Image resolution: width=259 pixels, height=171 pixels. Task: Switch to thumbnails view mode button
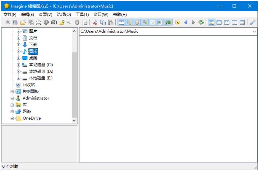point(212,22)
